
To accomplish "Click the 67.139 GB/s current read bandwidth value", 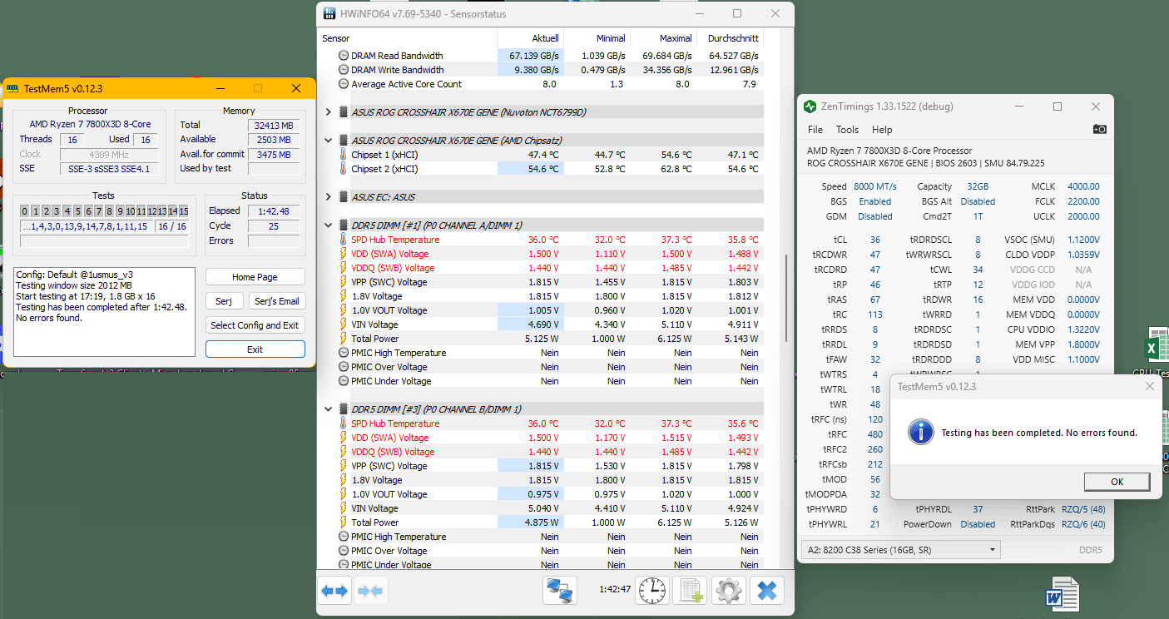I will (x=530, y=56).
